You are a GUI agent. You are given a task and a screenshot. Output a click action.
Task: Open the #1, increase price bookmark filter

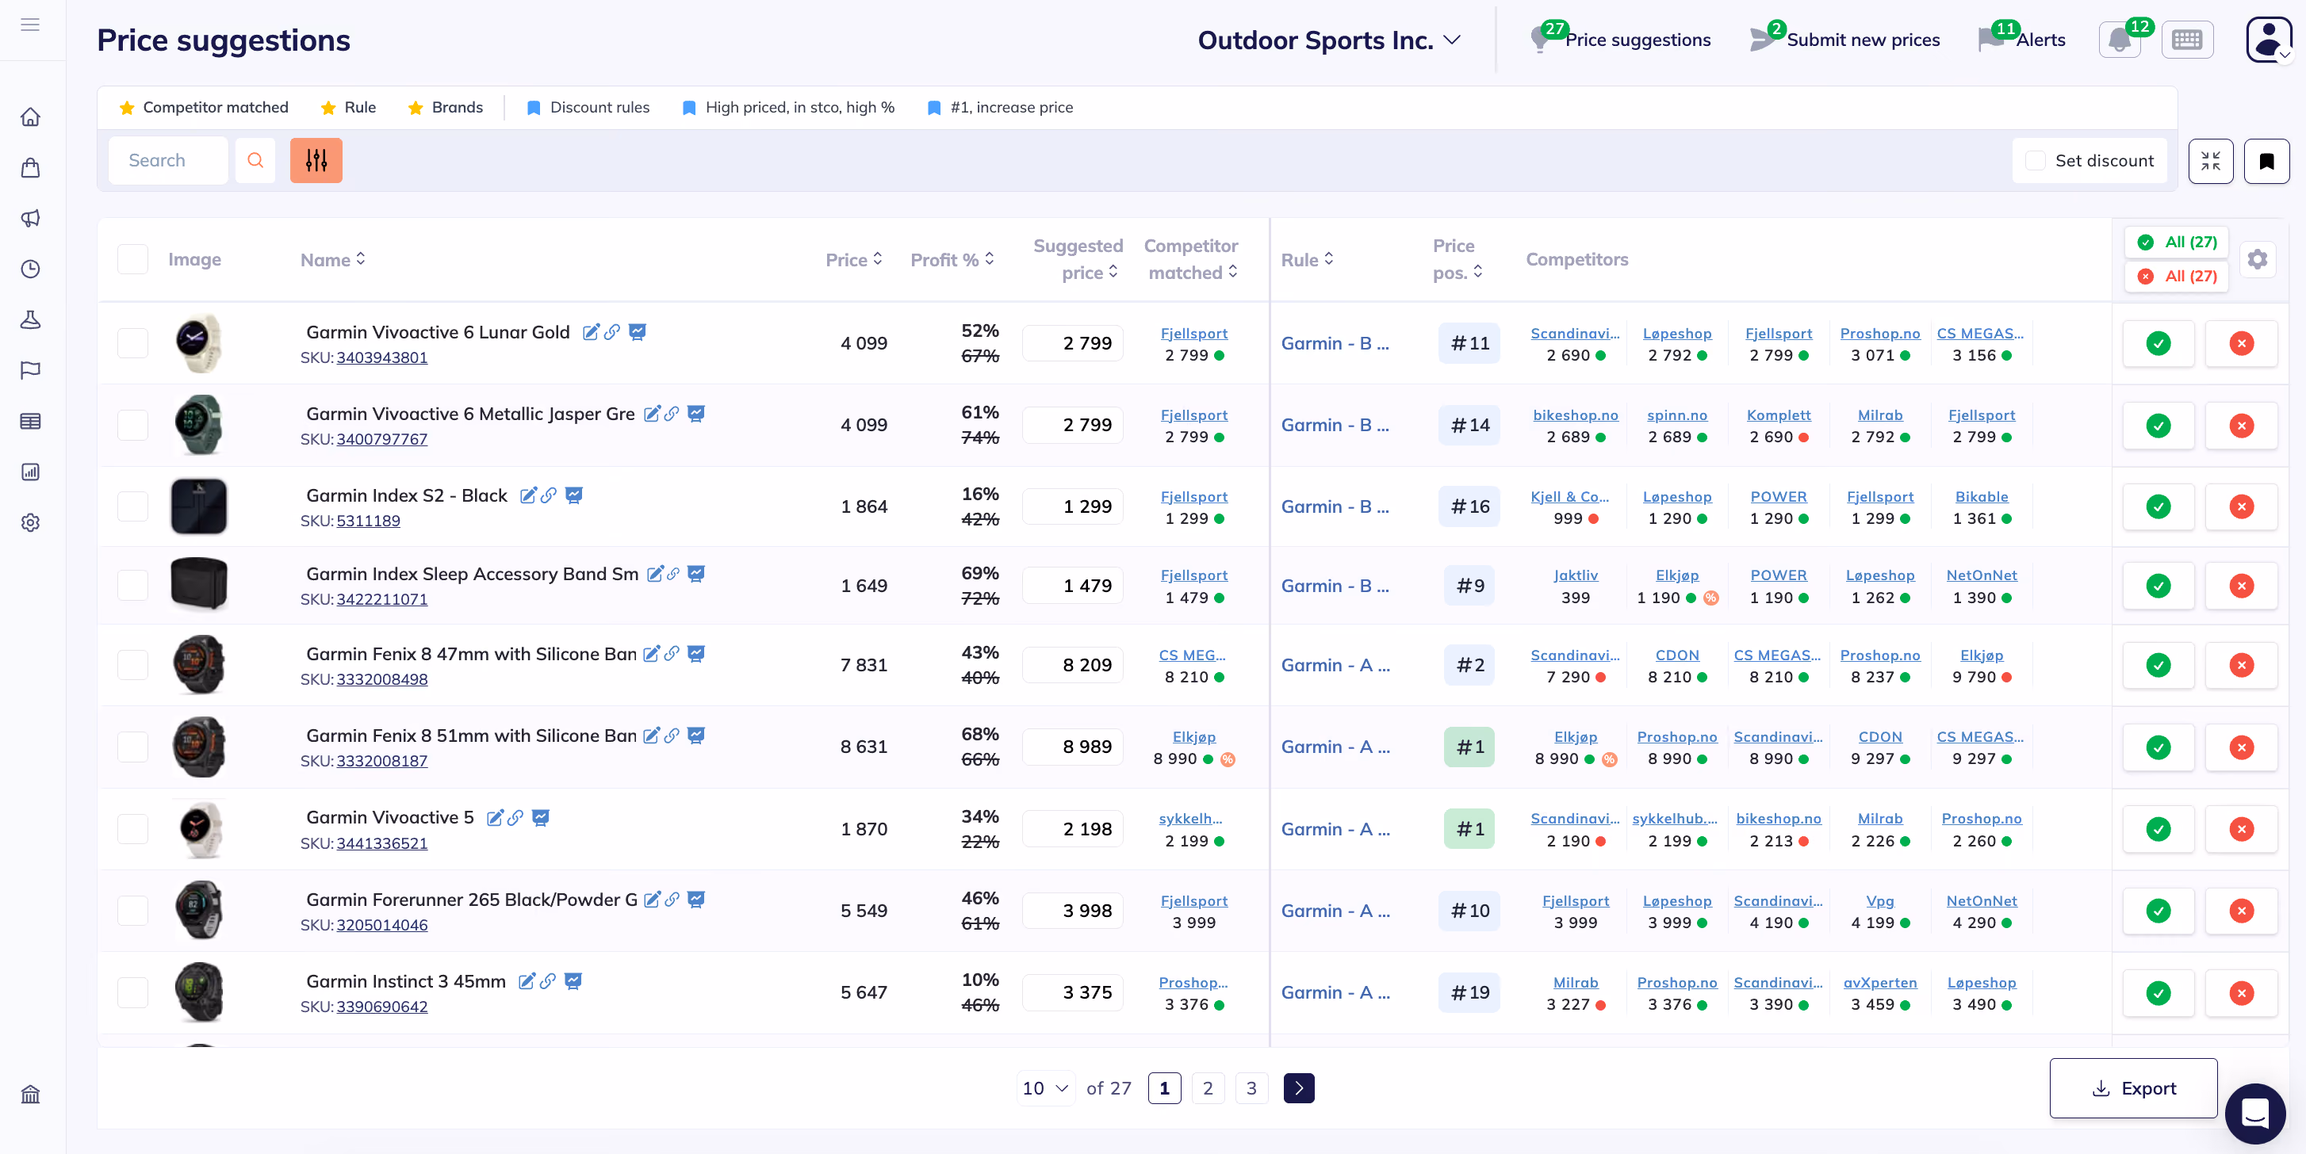[x=1000, y=107]
